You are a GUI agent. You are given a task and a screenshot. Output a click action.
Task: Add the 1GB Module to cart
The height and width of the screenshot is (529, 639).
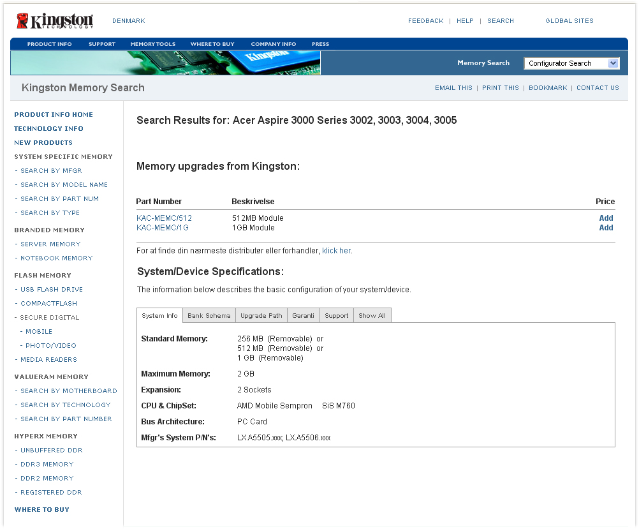pyautogui.click(x=606, y=228)
